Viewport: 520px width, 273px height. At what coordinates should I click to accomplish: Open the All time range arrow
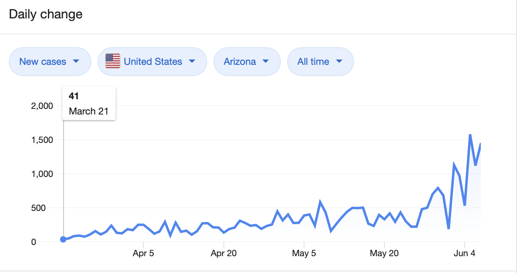tap(339, 61)
